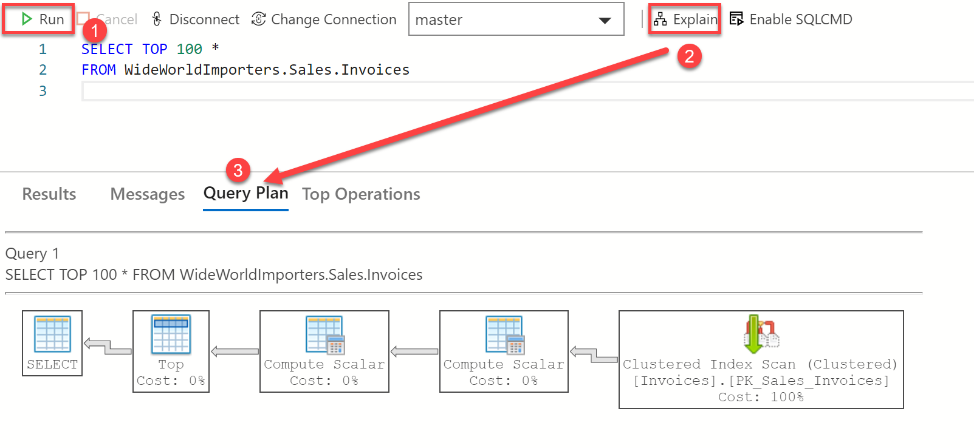The image size is (974, 448).
Task: Select the Query Plan tab
Action: pyautogui.click(x=245, y=194)
